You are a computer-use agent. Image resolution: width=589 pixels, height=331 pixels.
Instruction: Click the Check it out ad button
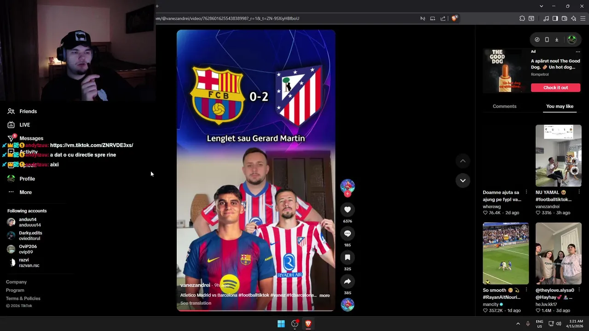[x=555, y=87]
